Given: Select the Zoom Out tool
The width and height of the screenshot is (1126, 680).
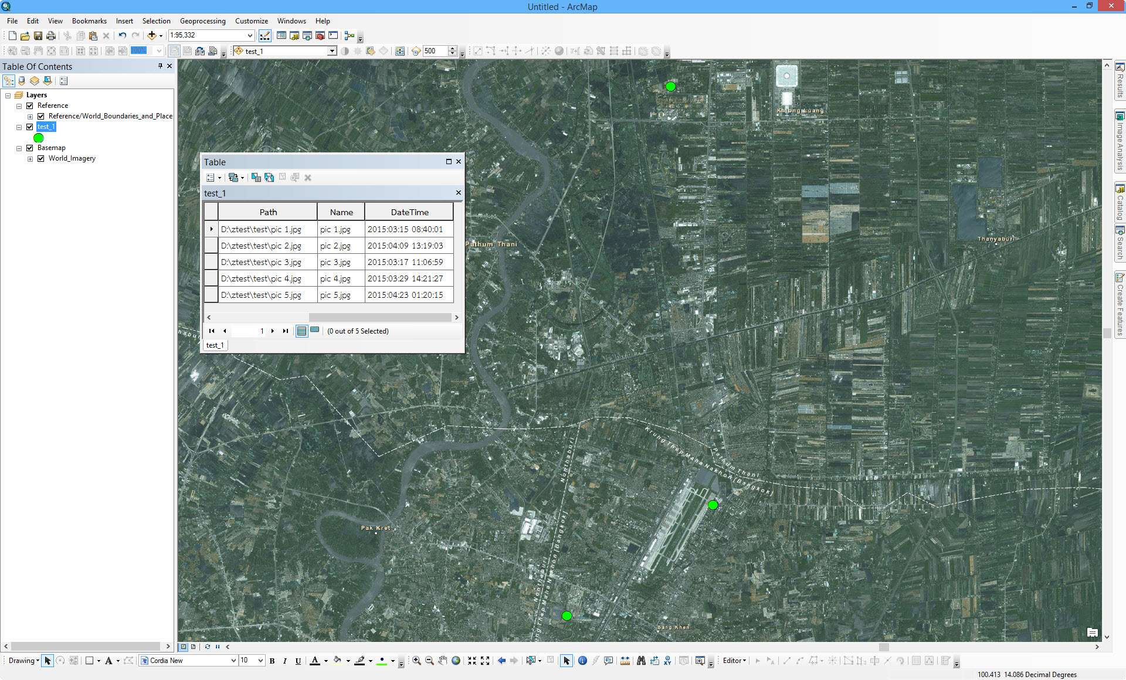Looking at the screenshot, I should 429,661.
